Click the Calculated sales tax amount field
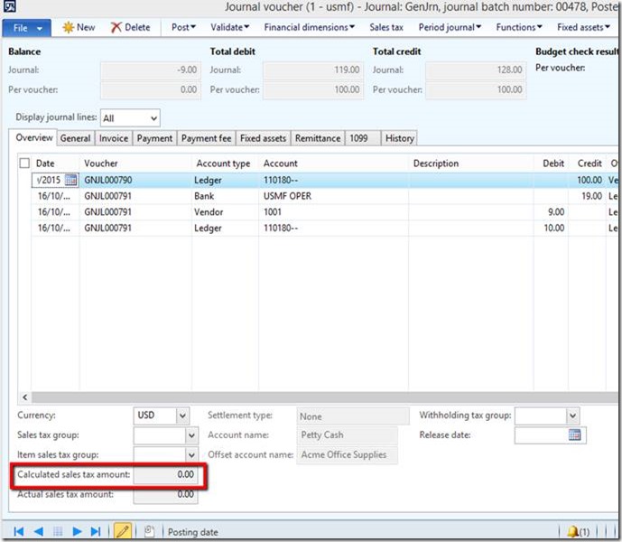Viewport: 622px width, 542px height. click(x=166, y=474)
